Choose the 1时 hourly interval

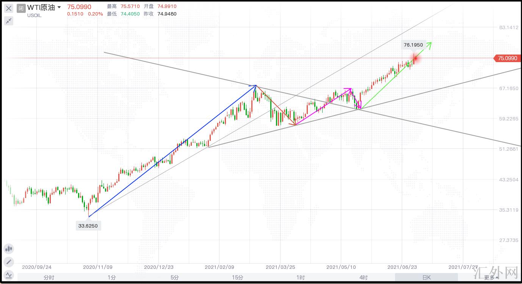coord(301,278)
